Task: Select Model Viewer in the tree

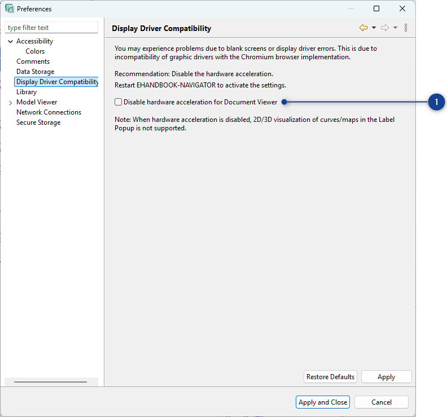Action: [37, 102]
